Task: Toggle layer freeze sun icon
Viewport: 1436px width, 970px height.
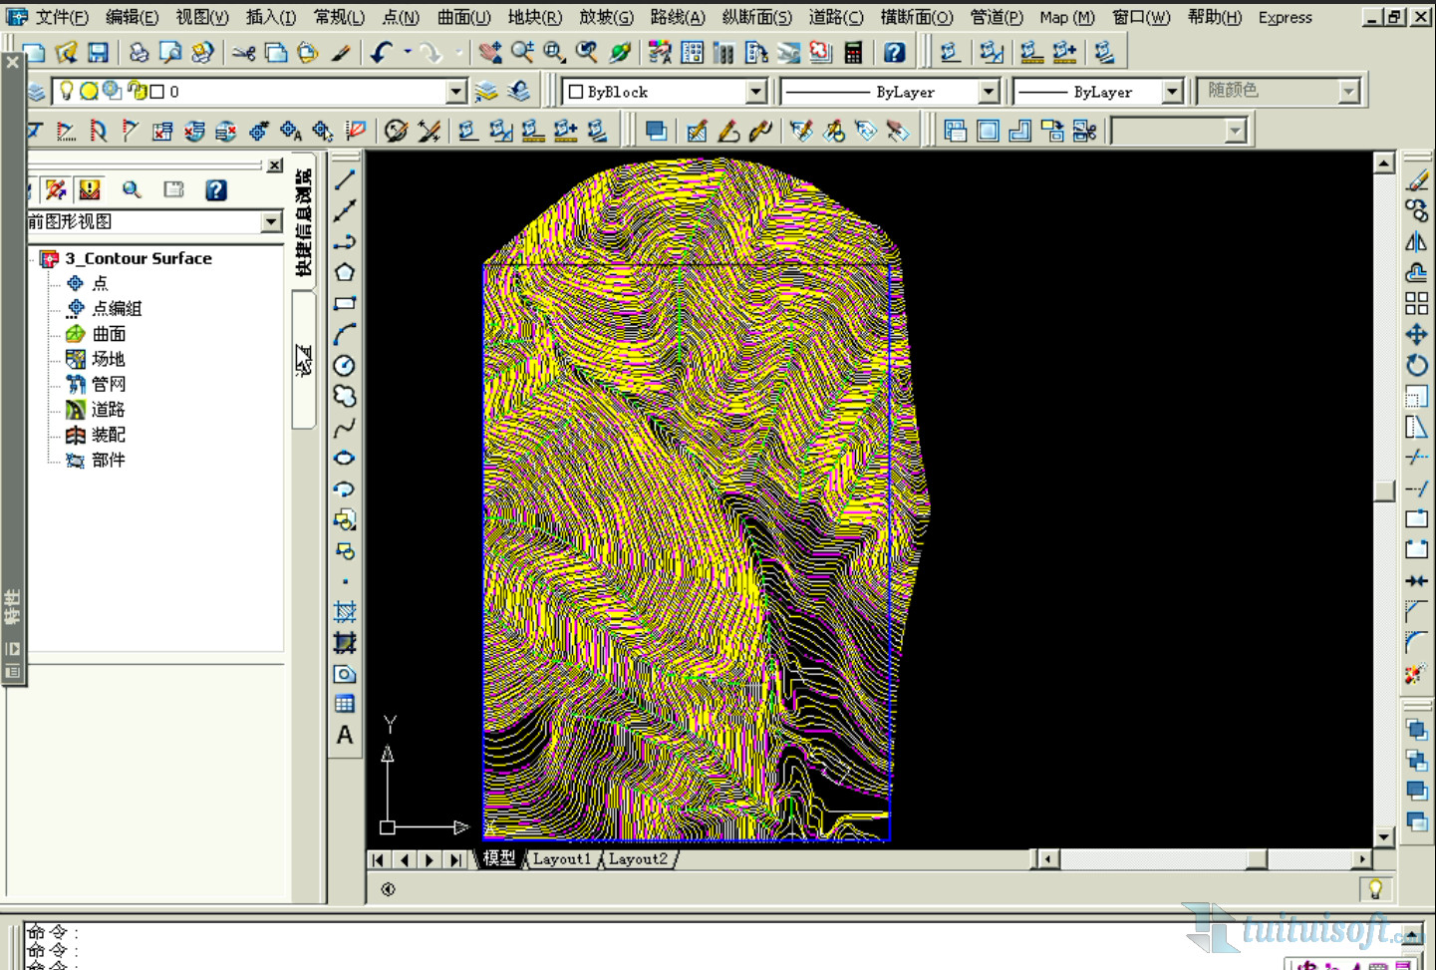Action: (x=89, y=92)
